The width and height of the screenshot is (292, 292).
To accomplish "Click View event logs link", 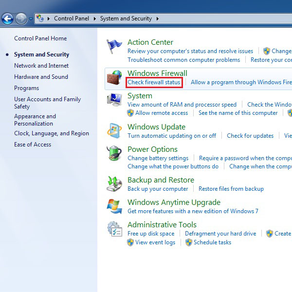I will tap(155, 242).
